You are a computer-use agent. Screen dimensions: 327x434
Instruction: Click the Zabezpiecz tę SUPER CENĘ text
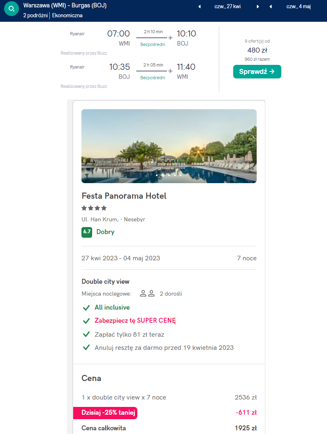pyautogui.click(x=135, y=321)
